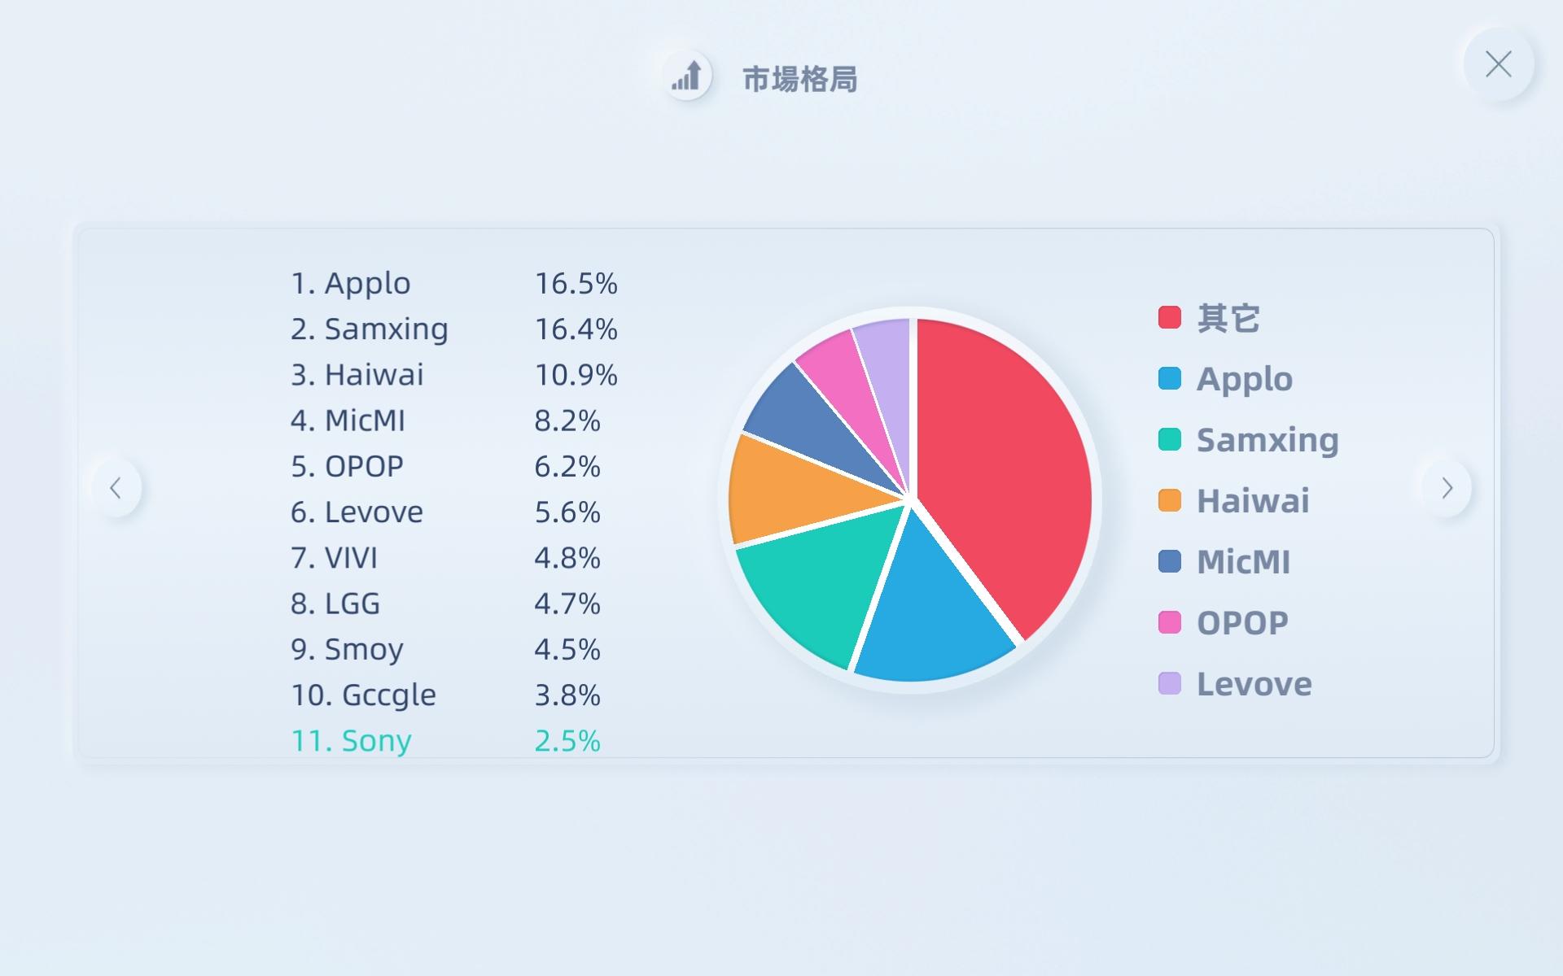Viewport: 1563px width, 976px height.
Task: Select the 1. Applo list entry
Action: (x=454, y=283)
